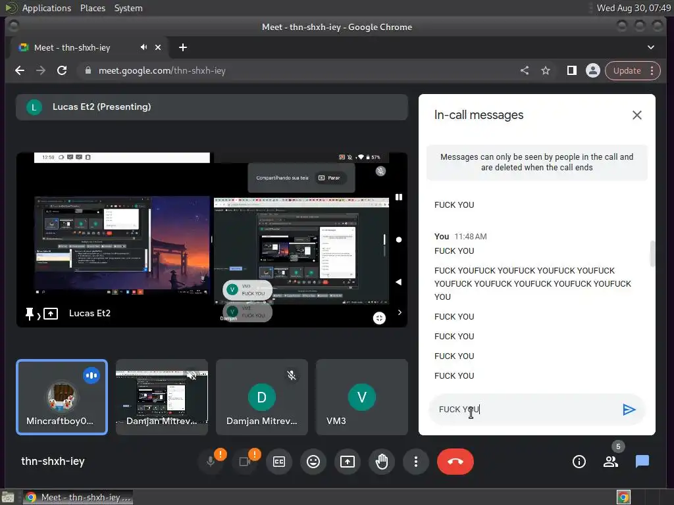Toggle the camera button
Screen dimensions: 674x505
click(x=245, y=462)
